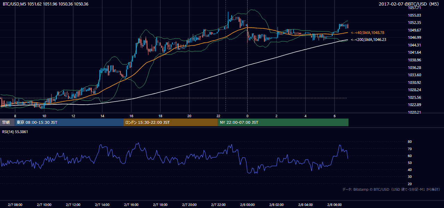Click the 2/7 18:00 date label

pos(160,205)
